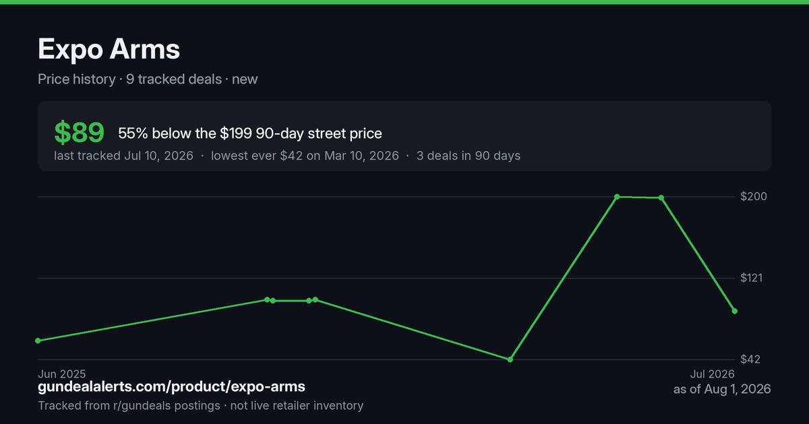Select the final data point at Jul 2026

735,311
